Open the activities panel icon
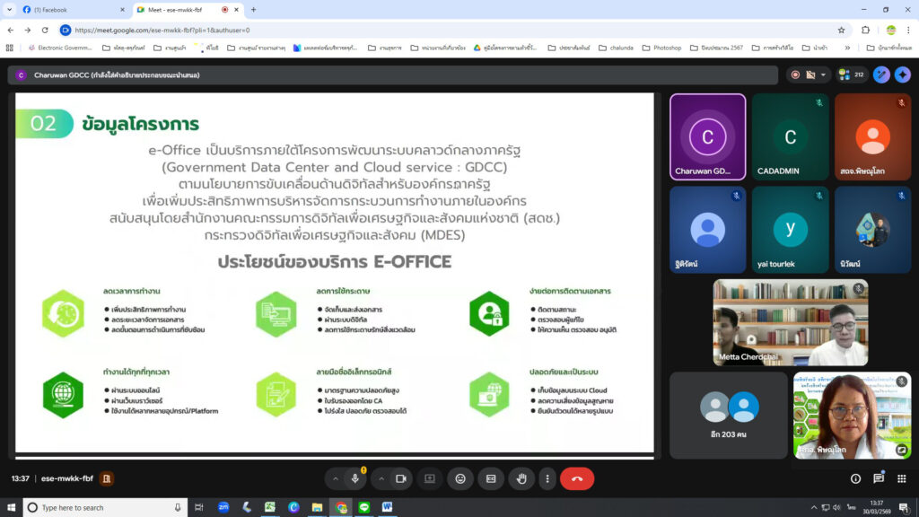Screen dimensions: 919x517 [x=901, y=478]
